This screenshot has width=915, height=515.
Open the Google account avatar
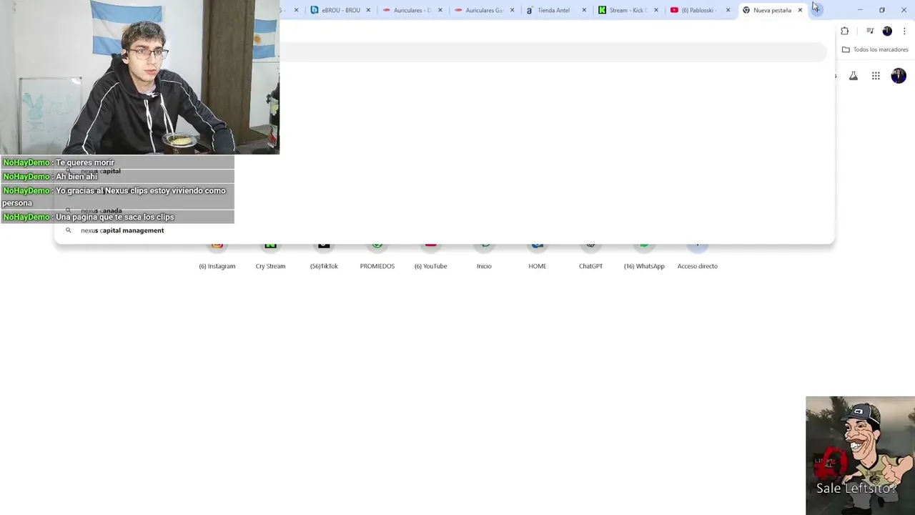(x=899, y=76)
